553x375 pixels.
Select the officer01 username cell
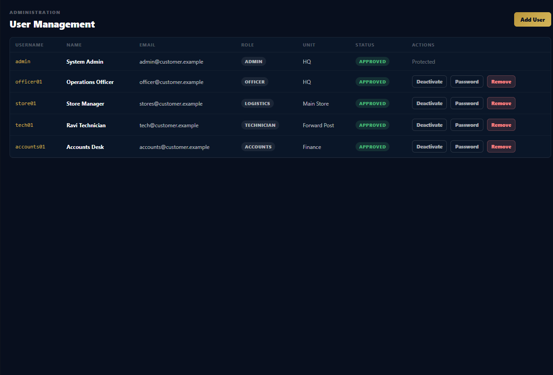[x=29, y=82]
